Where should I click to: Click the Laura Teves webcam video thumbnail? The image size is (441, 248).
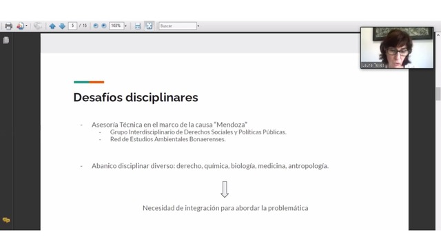point(397,48)
